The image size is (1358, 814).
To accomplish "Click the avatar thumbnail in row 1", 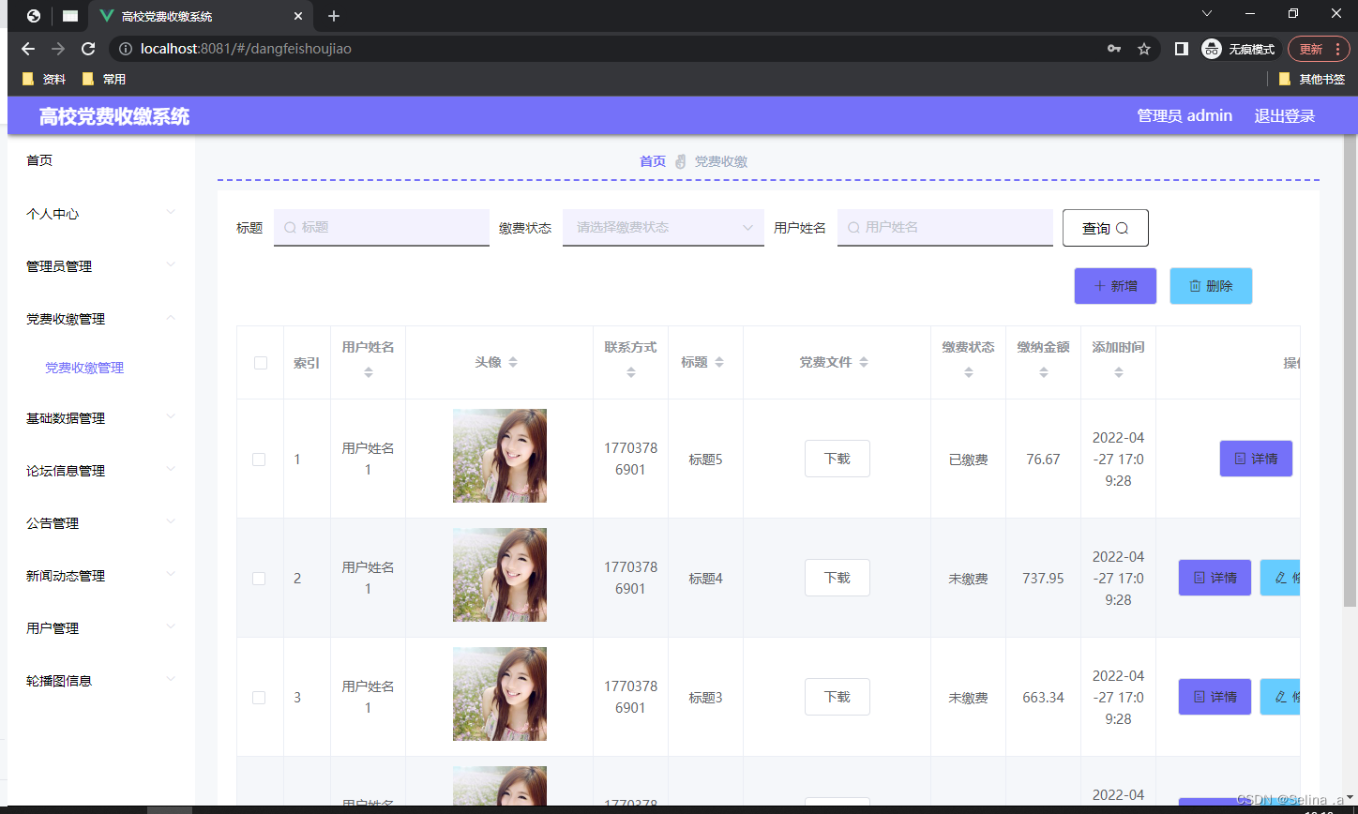I will tap(500, 456).
